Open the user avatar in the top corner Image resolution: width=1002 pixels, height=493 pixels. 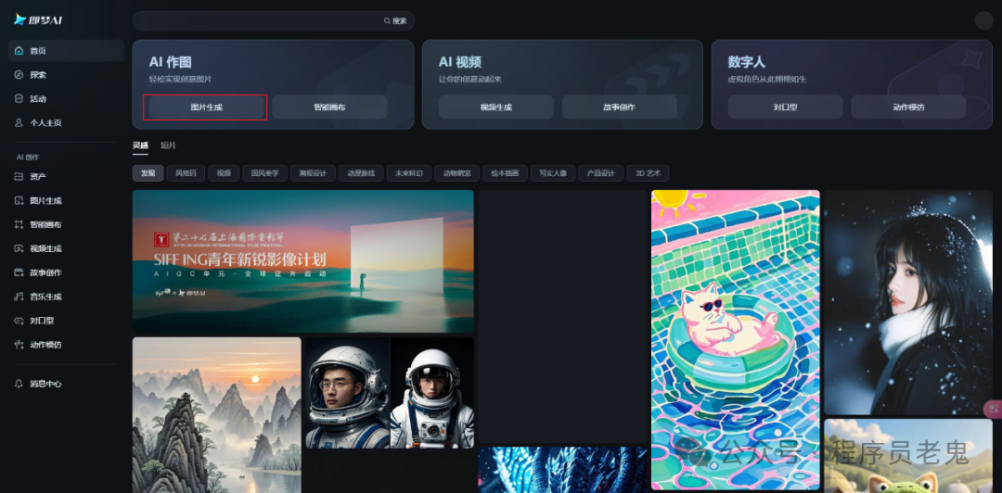point(983,20)
